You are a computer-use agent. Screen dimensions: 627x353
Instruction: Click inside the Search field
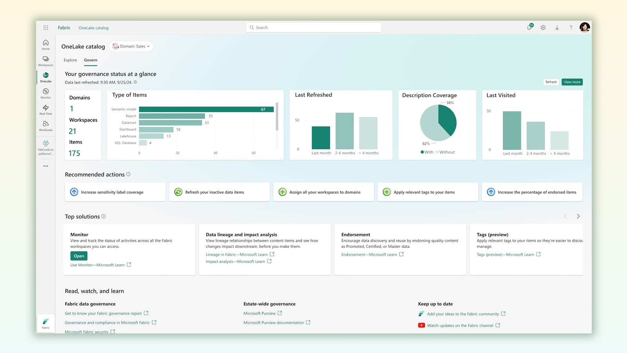pyautogui.click(x=313, y=27)
